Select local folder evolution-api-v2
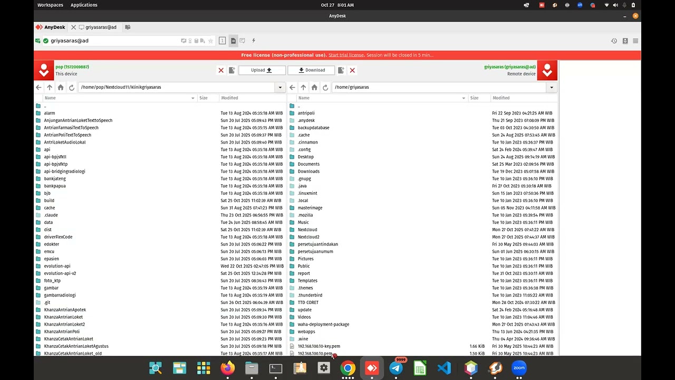675x380 pixels. point(60,273)
